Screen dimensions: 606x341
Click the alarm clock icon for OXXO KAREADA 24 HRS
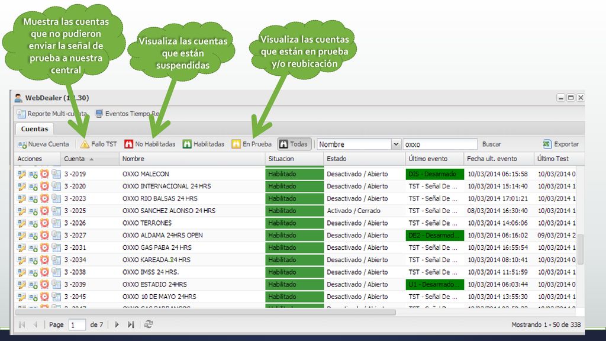45,260
